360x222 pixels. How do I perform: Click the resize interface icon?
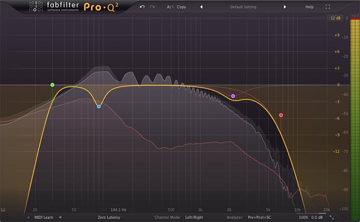coord(332,217)
